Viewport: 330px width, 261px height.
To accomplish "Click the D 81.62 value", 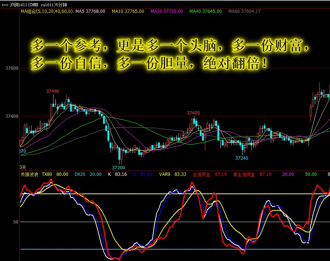I will (143, 174).
